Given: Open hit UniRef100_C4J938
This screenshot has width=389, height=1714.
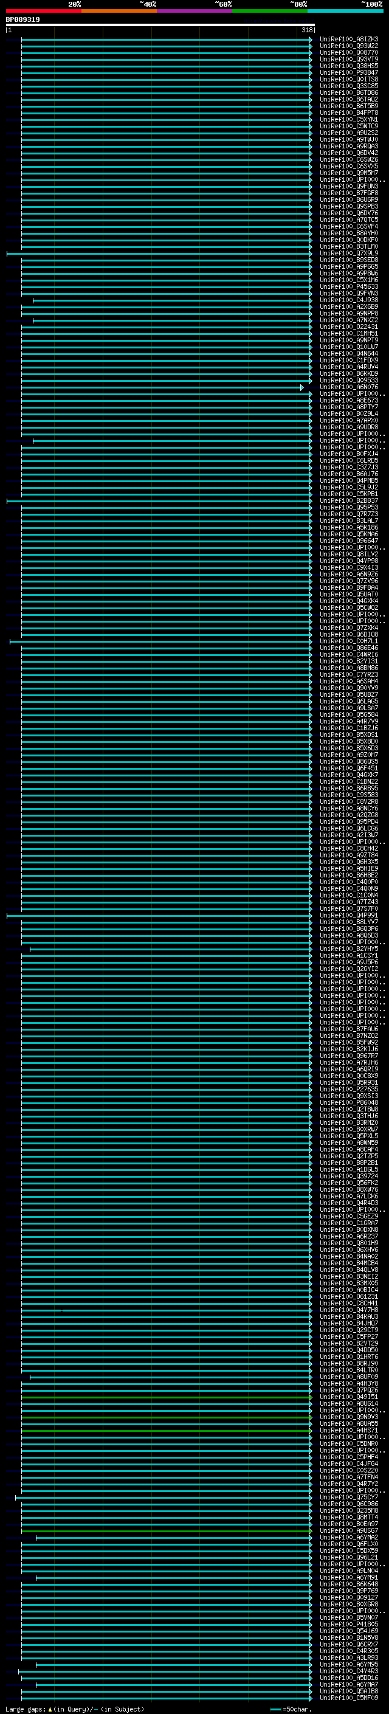Looking at the screenshot, I should [349, 300].
